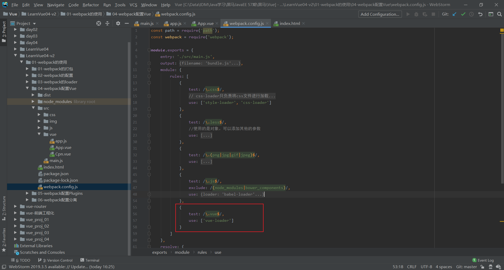Unfold collapsed output block on line 6

[149, 63]
